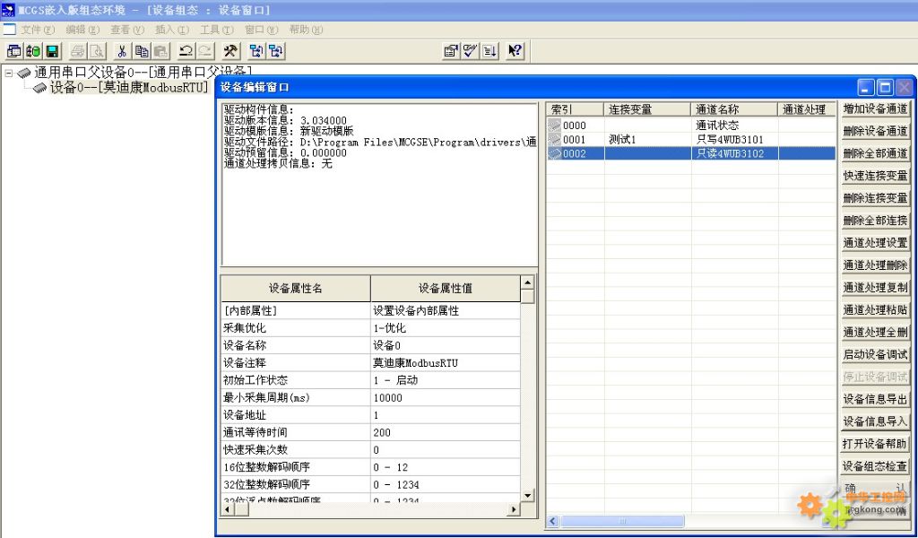The image size is (918, 538).
Task: Undo the last action via arrow icon
Action: pos(186,51)
